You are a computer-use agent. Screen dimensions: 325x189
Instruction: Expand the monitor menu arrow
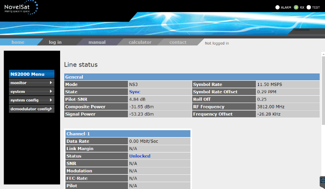(51, 83)
